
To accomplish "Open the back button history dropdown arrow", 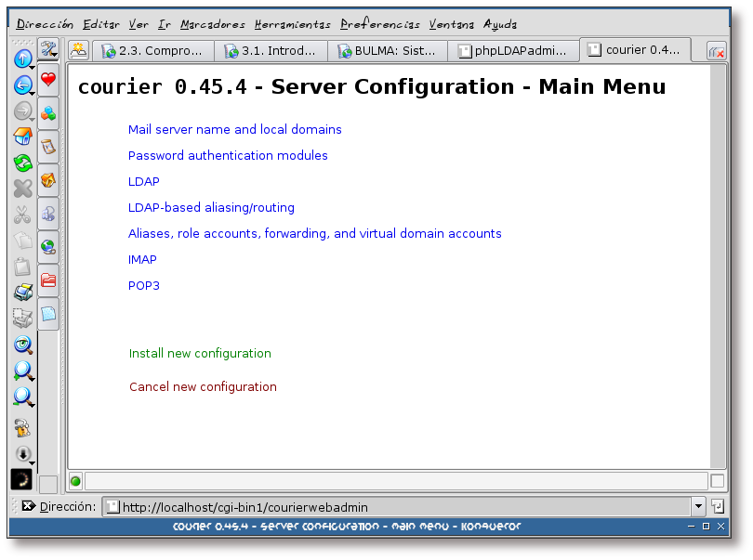I will point(32,93).
